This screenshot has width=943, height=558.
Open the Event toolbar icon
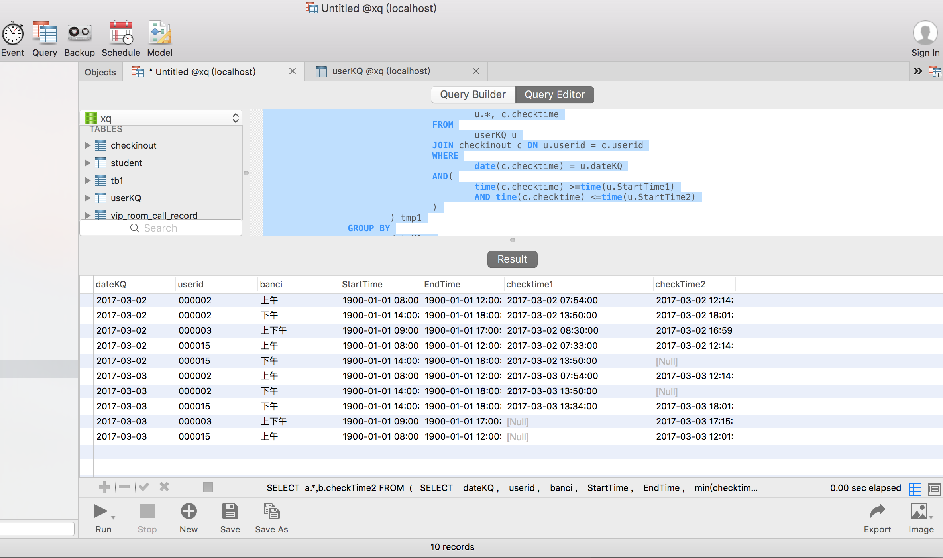click(x=13, y=33)
